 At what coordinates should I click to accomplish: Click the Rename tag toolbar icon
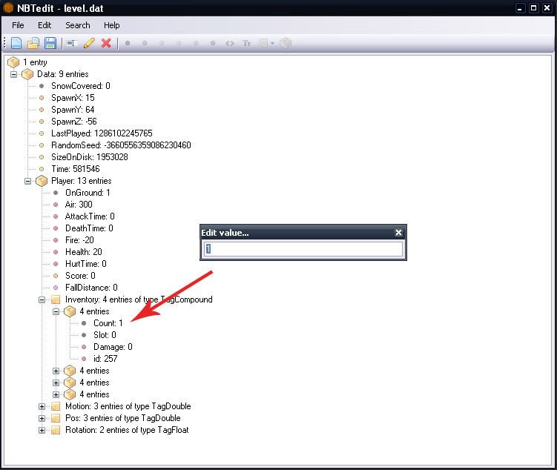coord(72,43)
